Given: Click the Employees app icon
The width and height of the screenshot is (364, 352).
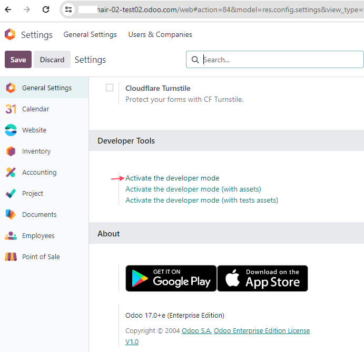Looking at the screenshot, I should [x=11, y=236].
